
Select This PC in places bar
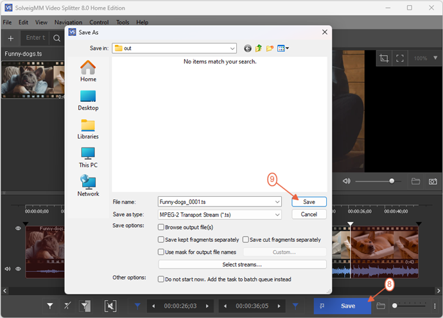point(88,158)
